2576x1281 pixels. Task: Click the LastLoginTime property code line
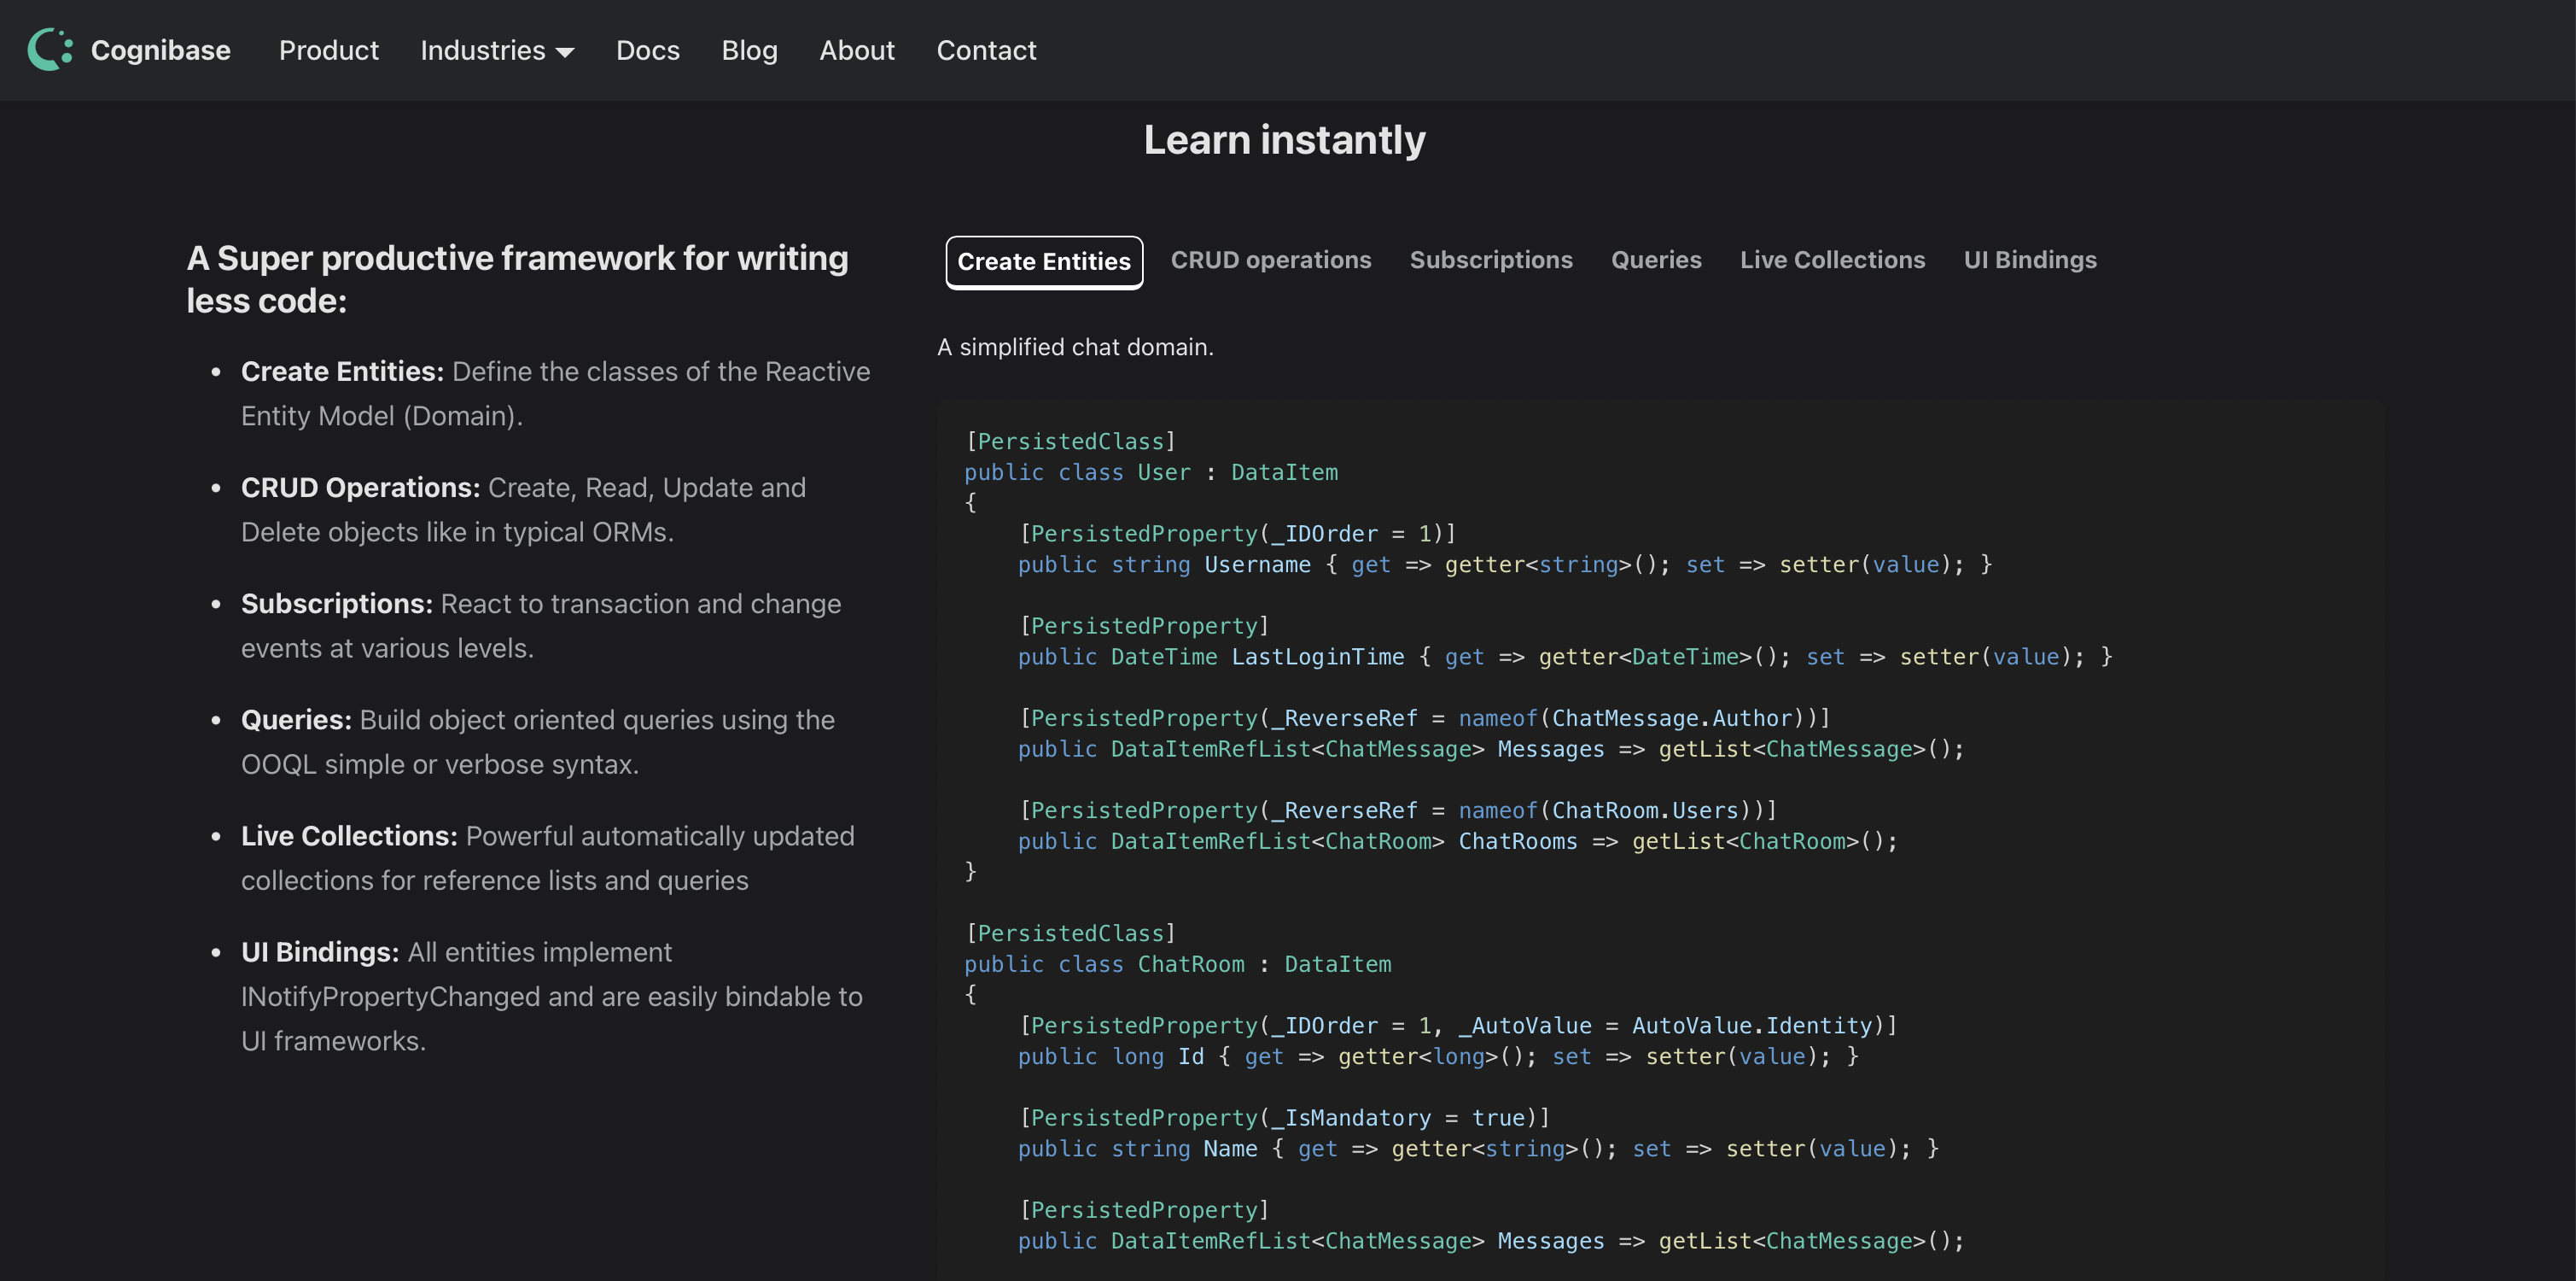[x=1565, y=657]
